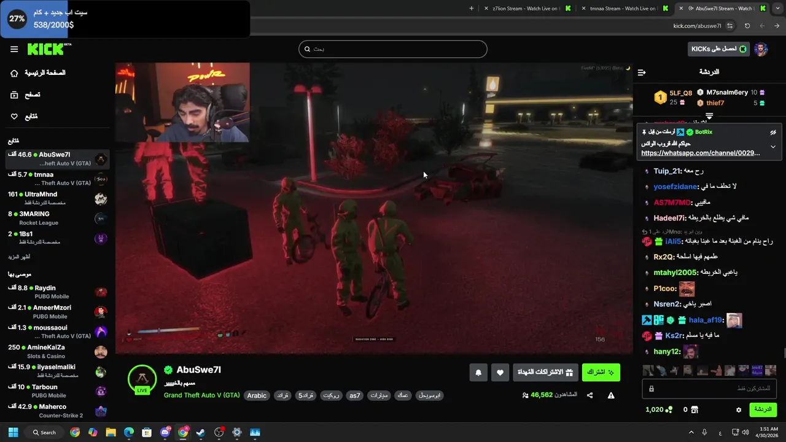The width and height of the screenshot is (786, 442).
Task: Click username yosefzidane in chat
Action: [675, 187]
